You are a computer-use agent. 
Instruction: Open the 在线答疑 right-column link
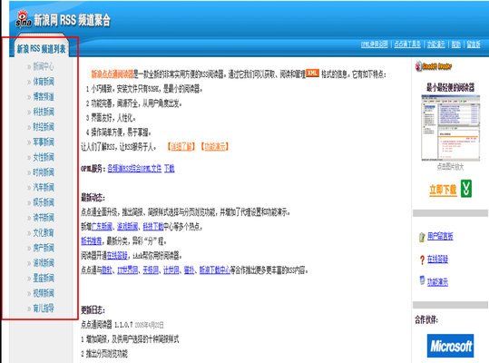(437, 260)
